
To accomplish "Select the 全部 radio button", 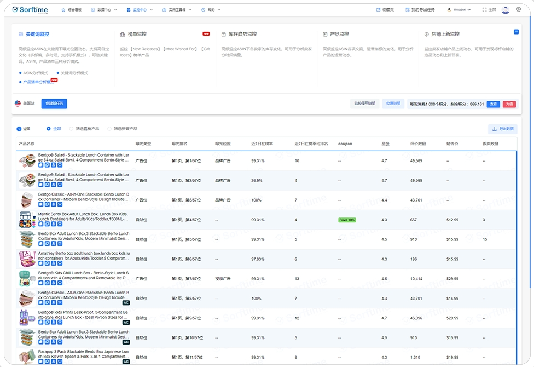I will point(49,129).
